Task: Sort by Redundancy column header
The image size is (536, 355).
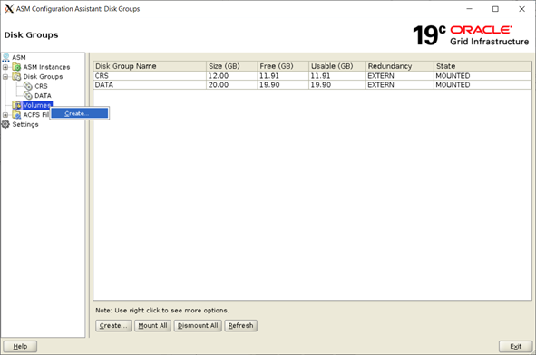Action: [400, 66]
